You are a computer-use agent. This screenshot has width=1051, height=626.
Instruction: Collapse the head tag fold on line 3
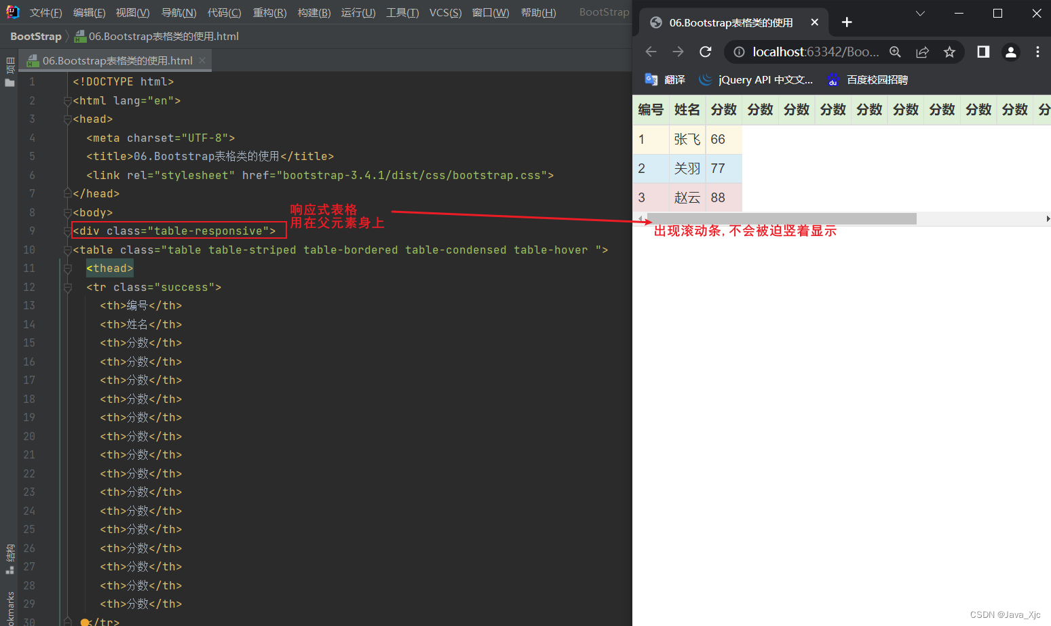pos(67,119)
